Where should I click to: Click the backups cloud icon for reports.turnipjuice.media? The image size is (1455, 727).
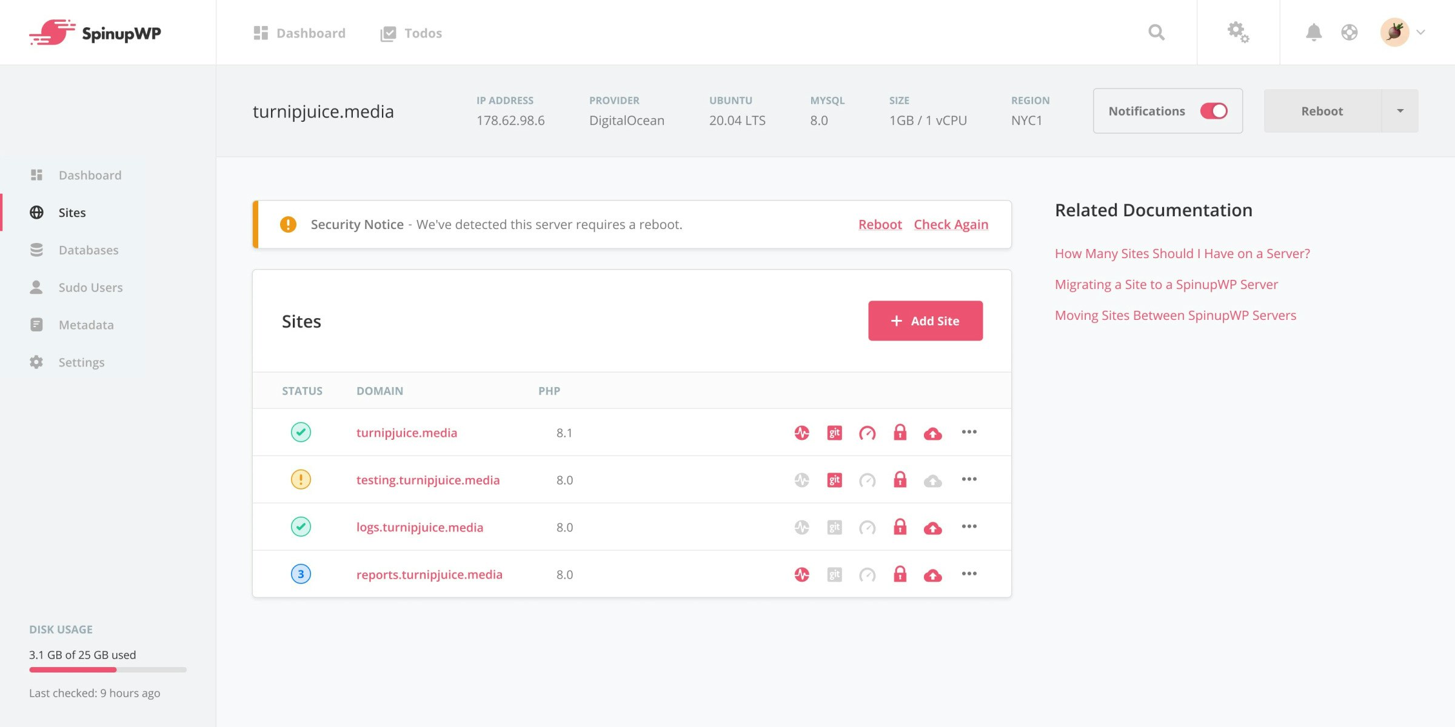[x=932, y=574]
